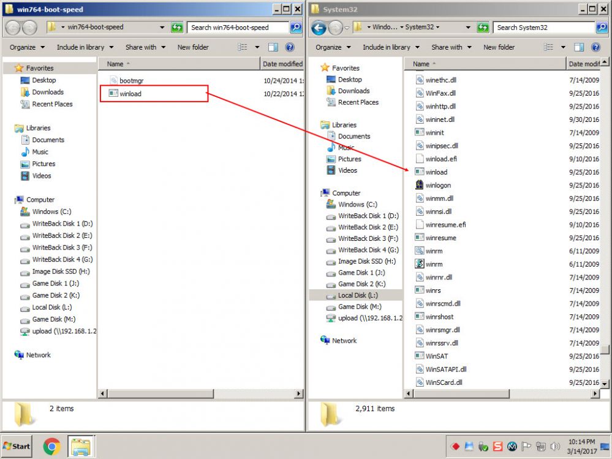Click the volume speaker tray icon
The image size is (612, 459).
(554, 446)
